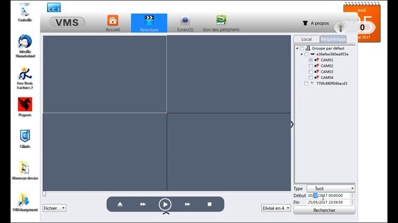Click the VMS logo

tap(67, 22)
